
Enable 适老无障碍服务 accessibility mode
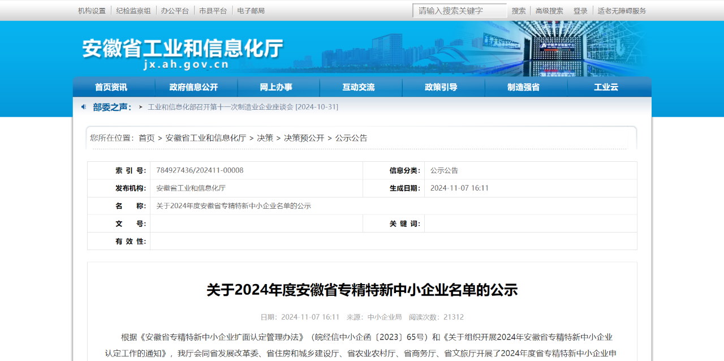click(x=622, y=11)
